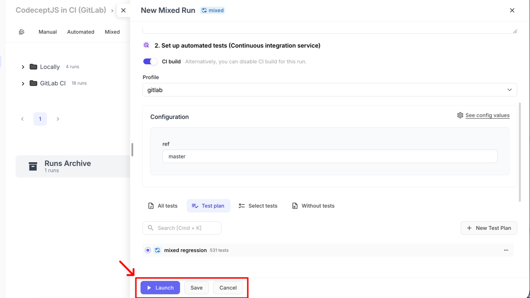Click the vertical scrollbar in the configuration panel
The image size is (530, 298).
click(520, 152)
